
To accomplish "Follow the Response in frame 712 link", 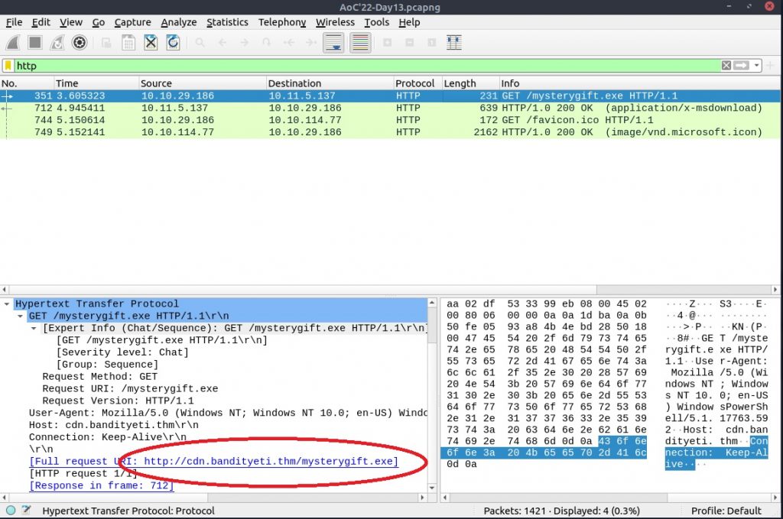I will (102, 485).
